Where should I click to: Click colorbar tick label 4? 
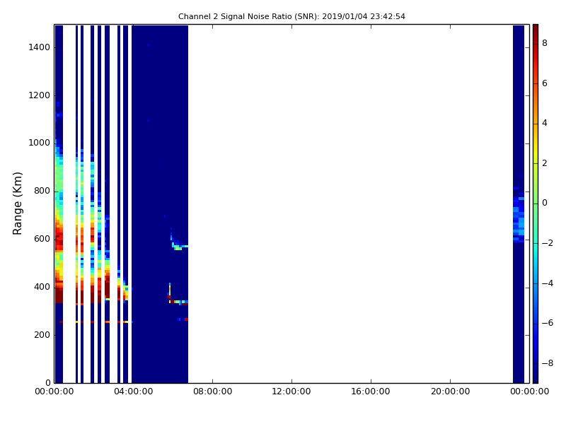pos(545,123)
